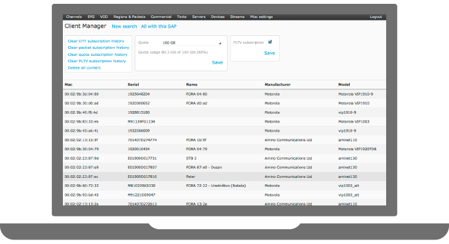Screen dimensions: 449x244
Task: Select the row named Peter
Action: [x=224, y=177]
